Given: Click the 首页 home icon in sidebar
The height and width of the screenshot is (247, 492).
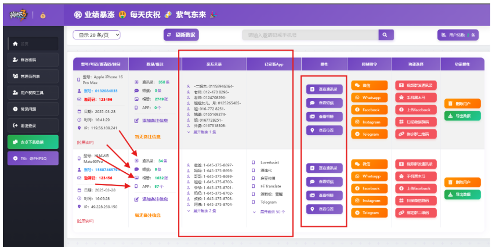Looking at the screenshot, I should 15,43.
